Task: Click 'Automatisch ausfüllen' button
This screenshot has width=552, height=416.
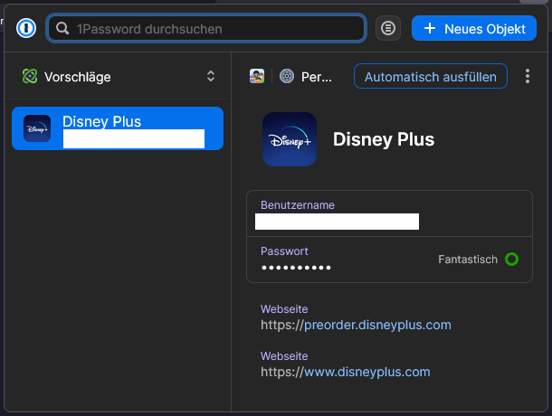Action: tap(430, 76)
